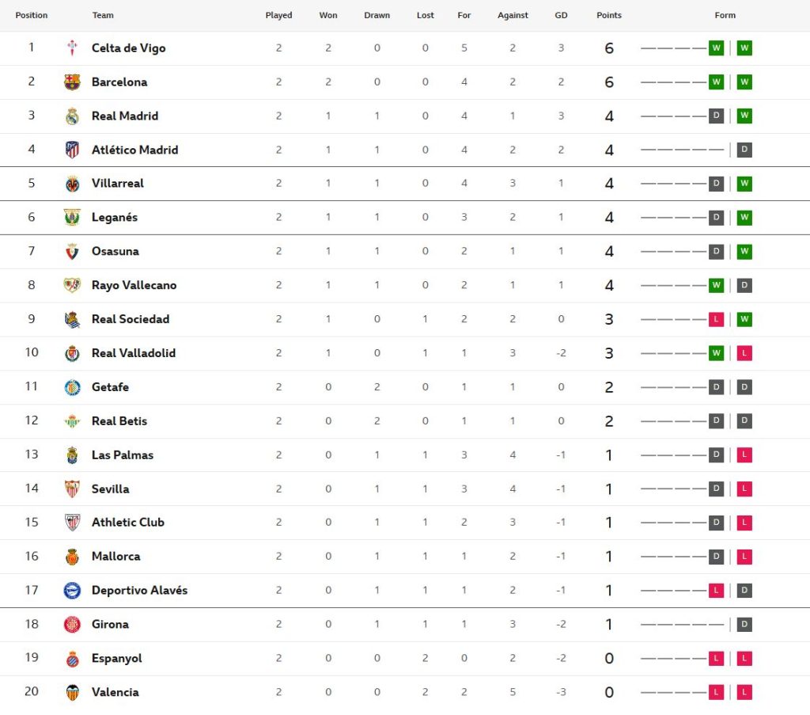Click the Real Betis crest icon
The width and height of the screenshot is (810, 715).
[x=72, y=421]
